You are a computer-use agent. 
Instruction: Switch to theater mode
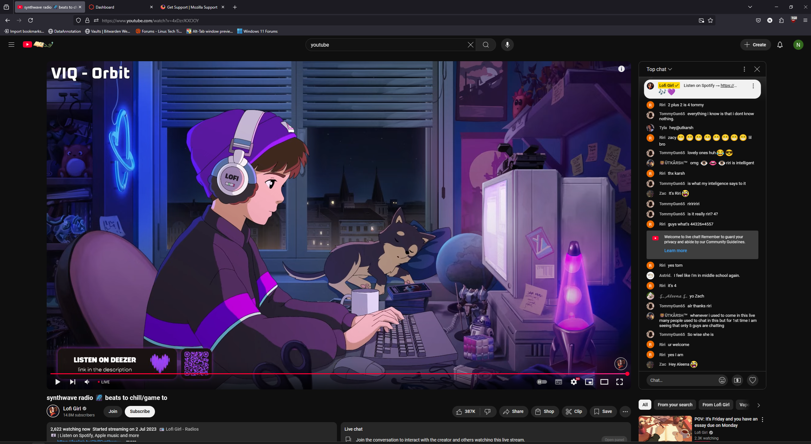(604, 382)
